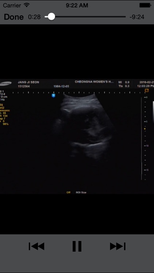This screenshot has width=154, height=273.
Task: Click the Samsung logo
Action: [x=5, y=84]
